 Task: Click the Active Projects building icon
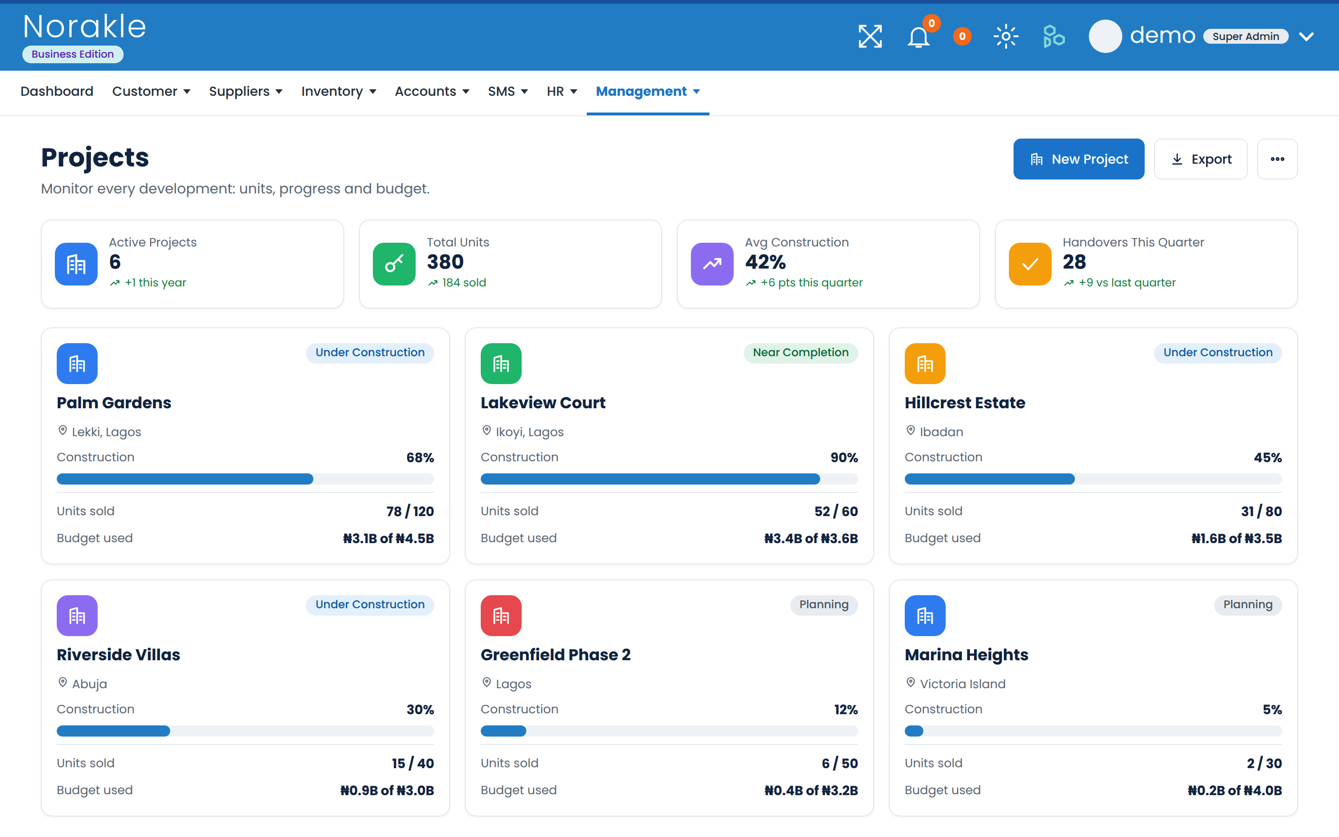(x=76, y=264)
